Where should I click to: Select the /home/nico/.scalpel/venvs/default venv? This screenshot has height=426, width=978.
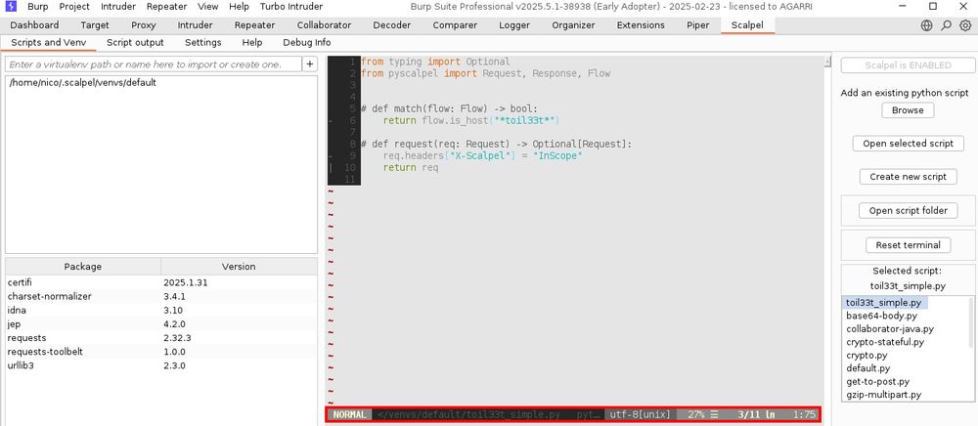161,82
